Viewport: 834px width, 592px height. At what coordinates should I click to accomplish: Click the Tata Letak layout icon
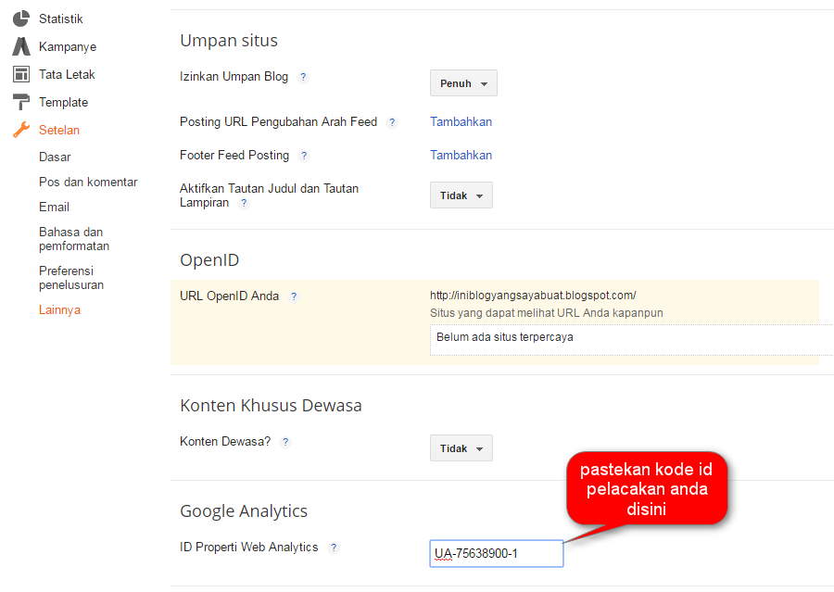coord(21,74)
